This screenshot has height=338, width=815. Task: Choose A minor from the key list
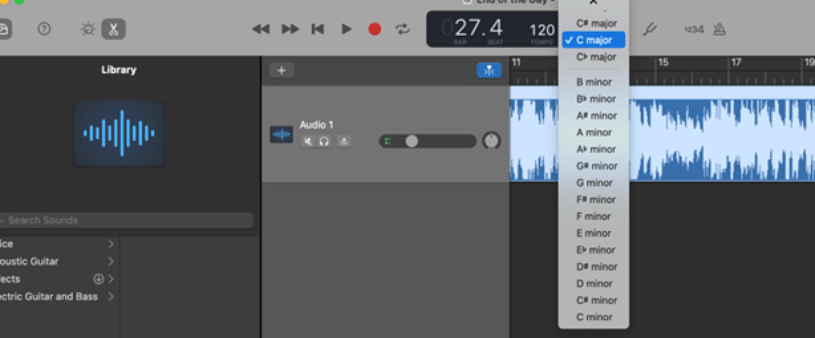(x=594, y=132)
